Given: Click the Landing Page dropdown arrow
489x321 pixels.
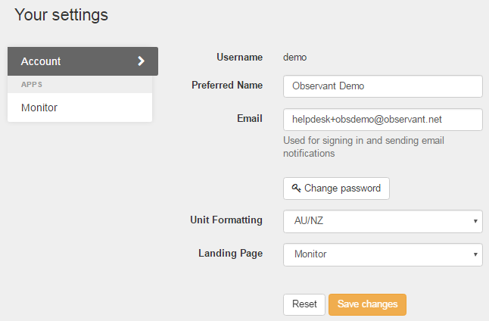Looking at the screenshot, I should [475, 254].
